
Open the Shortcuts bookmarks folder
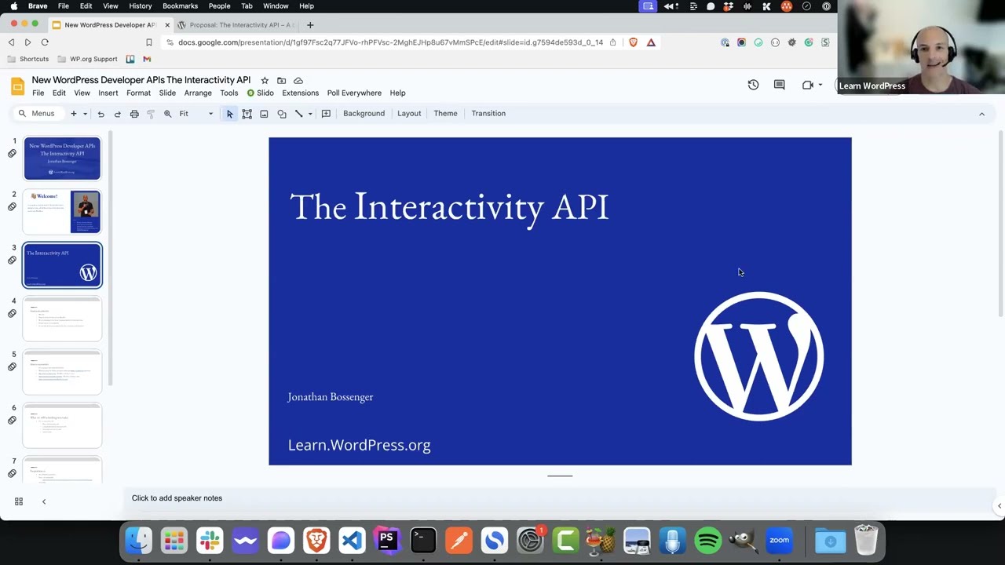28,59
